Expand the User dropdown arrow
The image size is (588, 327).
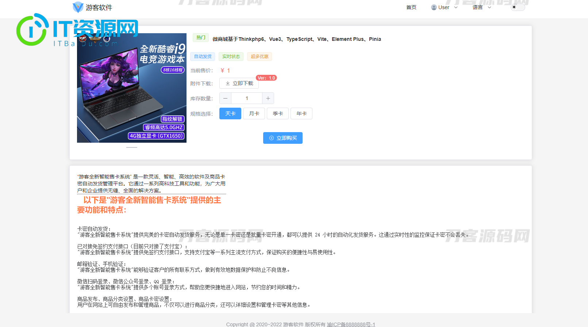pos(456,7)
